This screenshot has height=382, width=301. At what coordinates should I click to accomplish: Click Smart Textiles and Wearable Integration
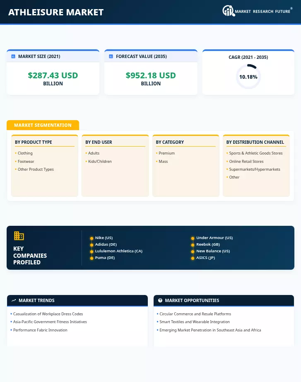click(194, 322)
